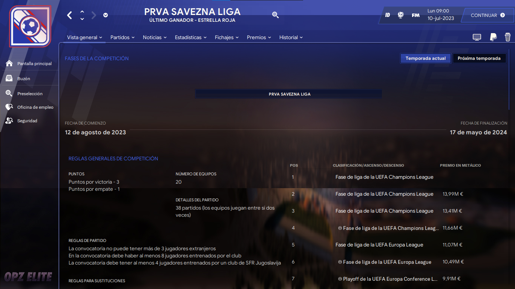Click the Continuar button
The image size is (515, 289).
(x=487, y=15)
